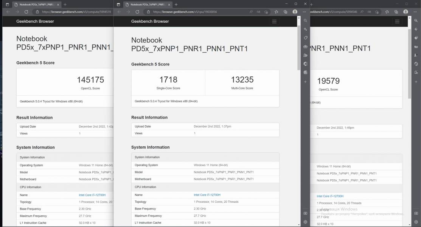Image resolution: width=421 pixels, height=227 pixels.
Task: Close the Notebook PD5x tab in left window
Action: click(x=58, y=5)
